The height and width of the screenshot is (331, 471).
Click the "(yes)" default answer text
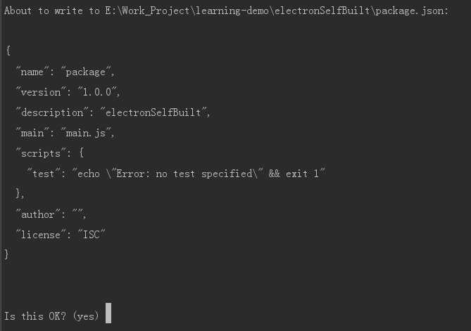tap(86, 316)
